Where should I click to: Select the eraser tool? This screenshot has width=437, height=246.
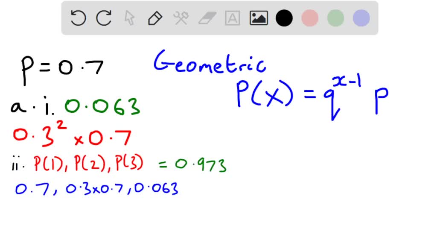(207, 18)
